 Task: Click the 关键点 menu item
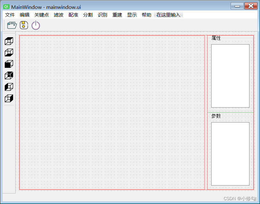(41, 15)
